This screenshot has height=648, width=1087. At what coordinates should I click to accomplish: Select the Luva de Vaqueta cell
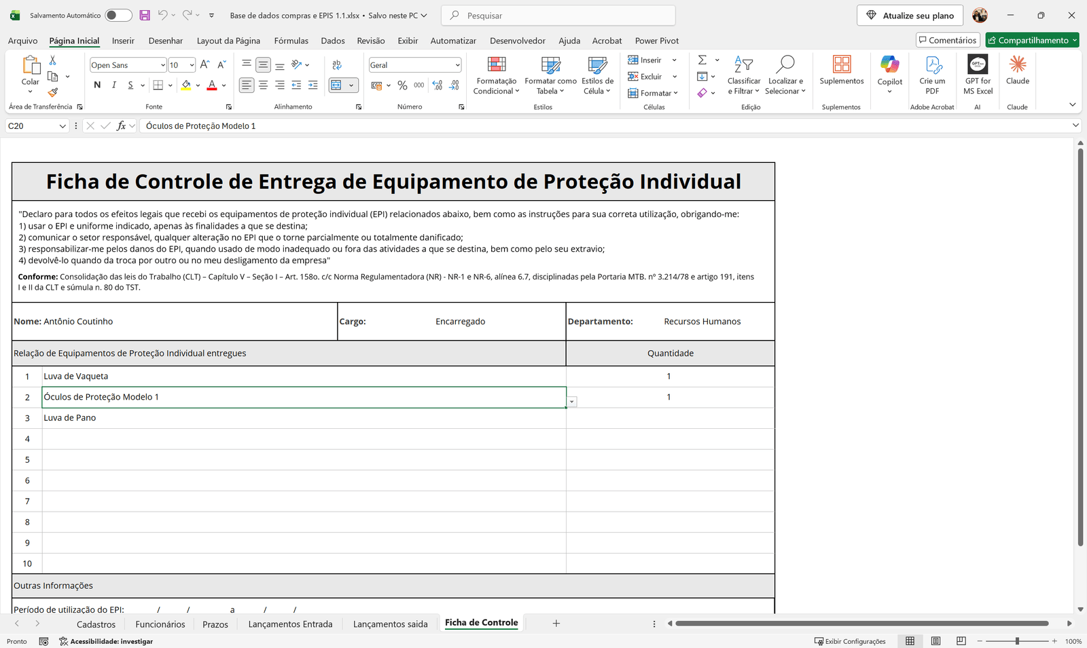(x=304, y=376)
